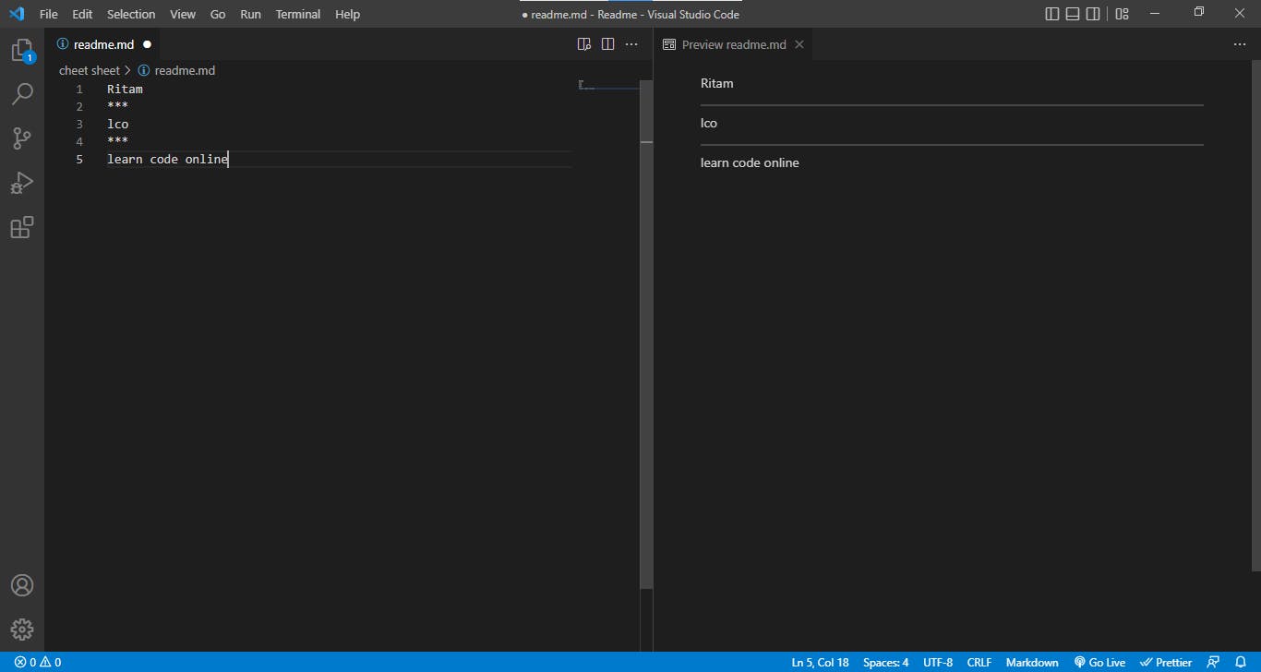
Task: Open the View menu
Action: pos(183,14)
